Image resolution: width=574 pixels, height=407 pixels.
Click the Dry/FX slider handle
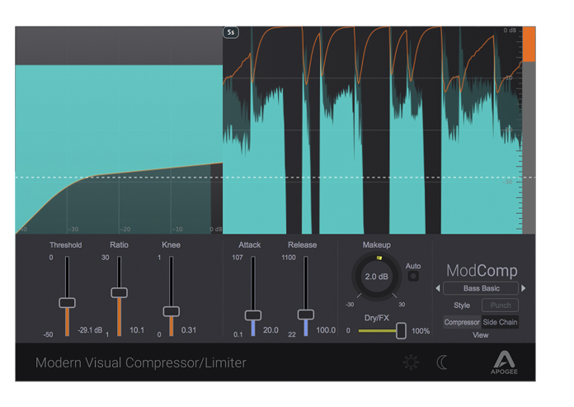[x=401, y=331]
